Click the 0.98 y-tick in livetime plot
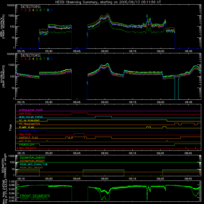204x204 pixels. [x=12, y=185]
